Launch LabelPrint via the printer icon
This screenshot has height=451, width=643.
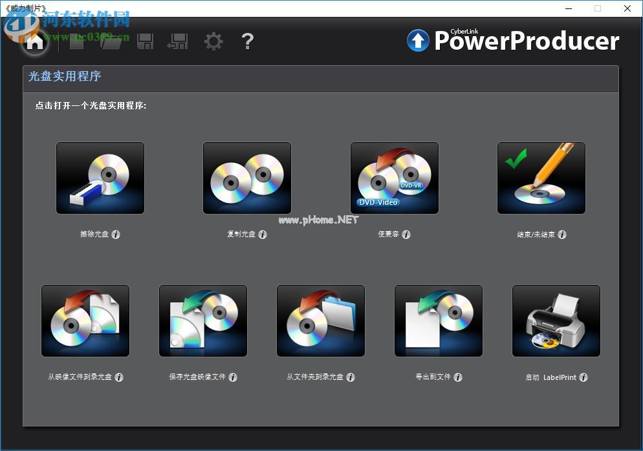[556, 321]
